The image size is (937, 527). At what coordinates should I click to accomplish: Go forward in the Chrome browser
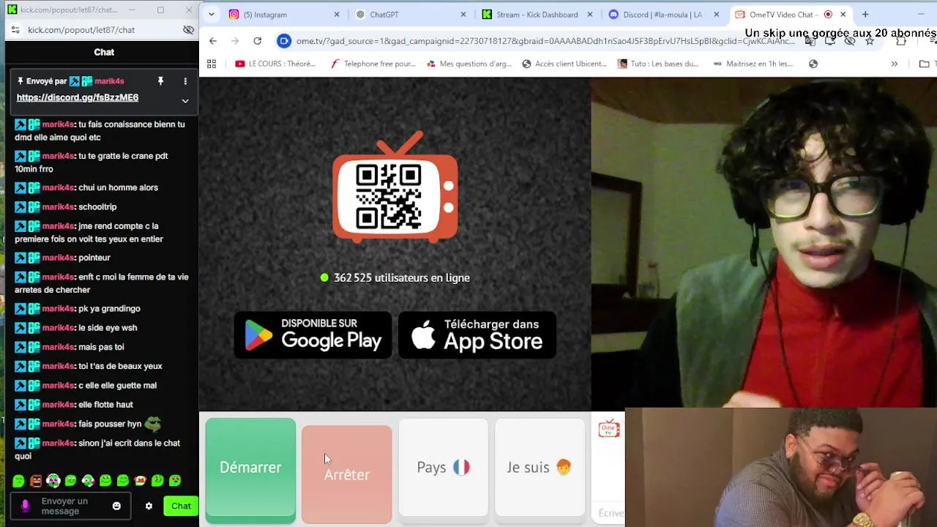click(x=235, y=41)
